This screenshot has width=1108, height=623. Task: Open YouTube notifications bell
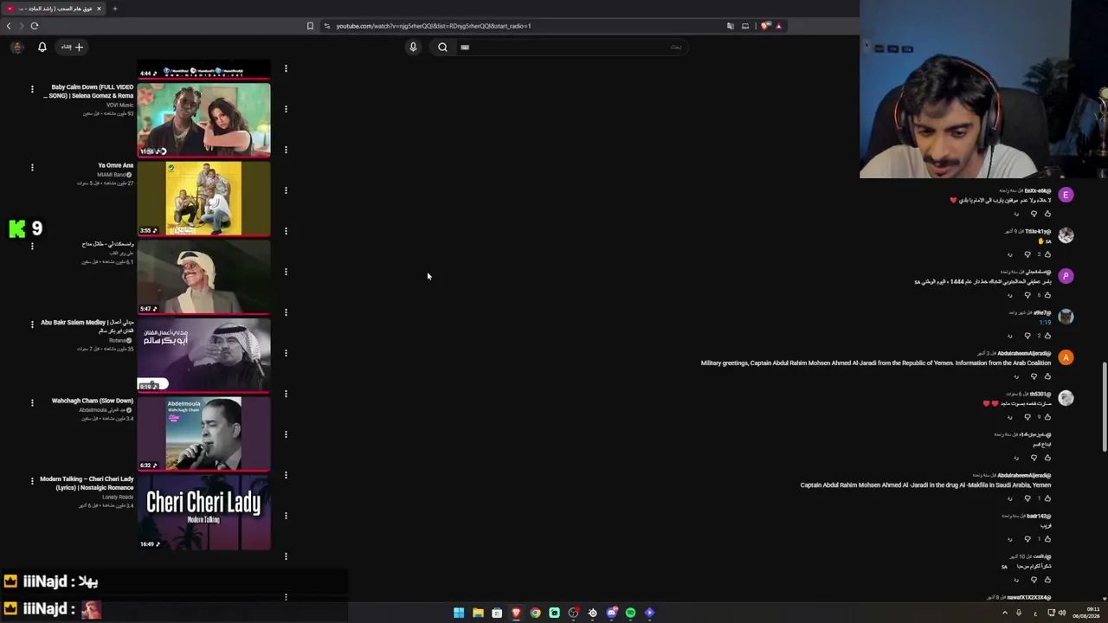pos(42,47)
